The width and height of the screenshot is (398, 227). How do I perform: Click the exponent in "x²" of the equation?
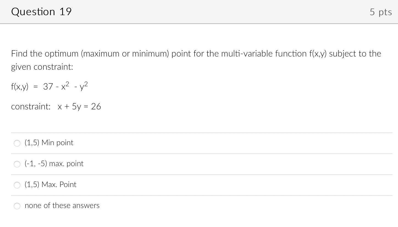click(x=68, y=83)
